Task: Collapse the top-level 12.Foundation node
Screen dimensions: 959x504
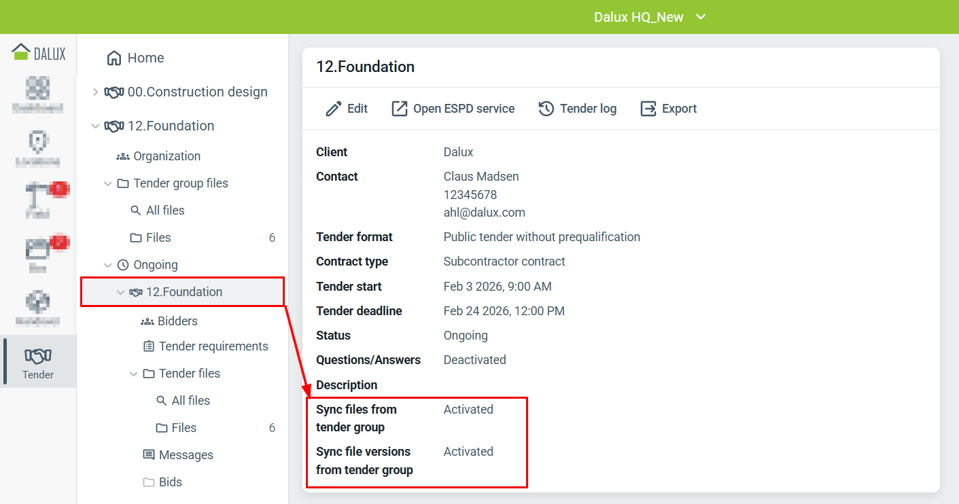Action: tap(95, 126)
